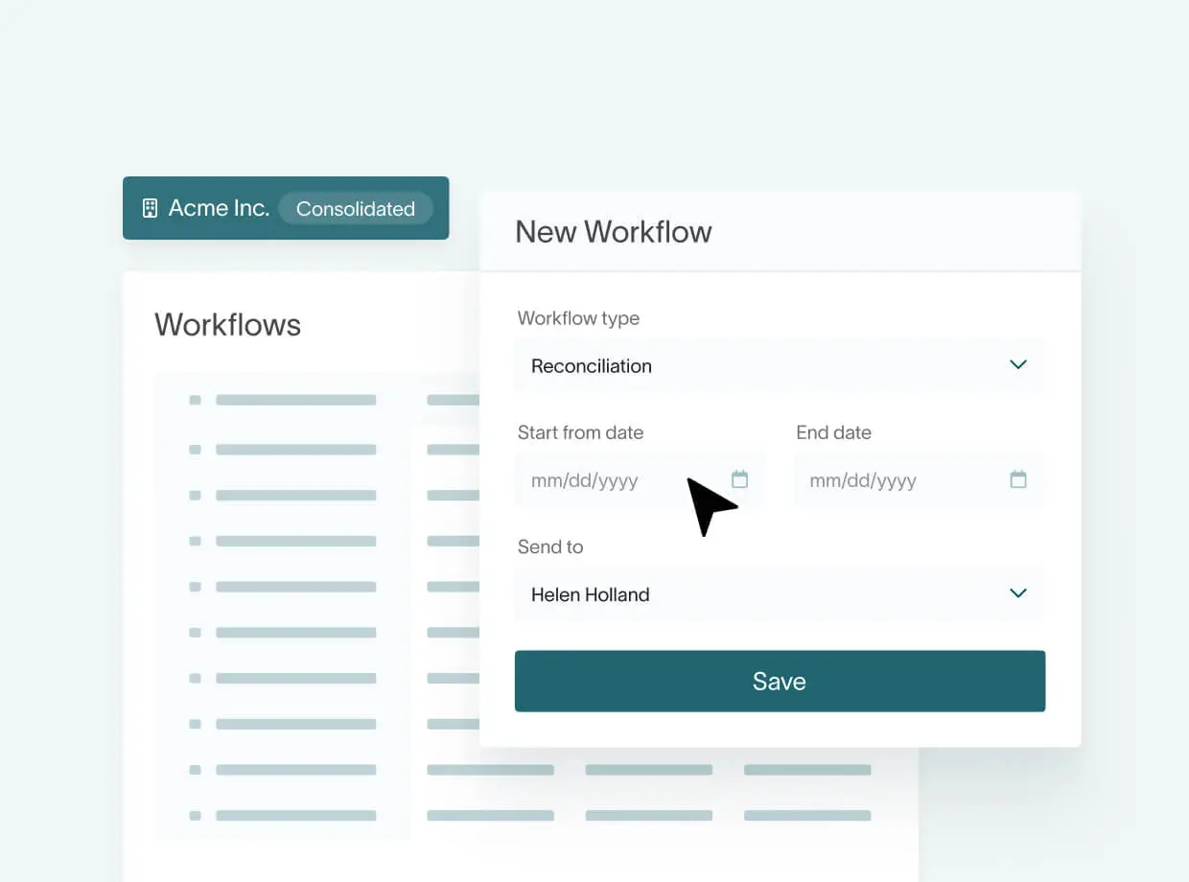This screenshot has height=882, width=1189.
Task: Click the first bullet icon in the Workflows list
Action: 196,400
